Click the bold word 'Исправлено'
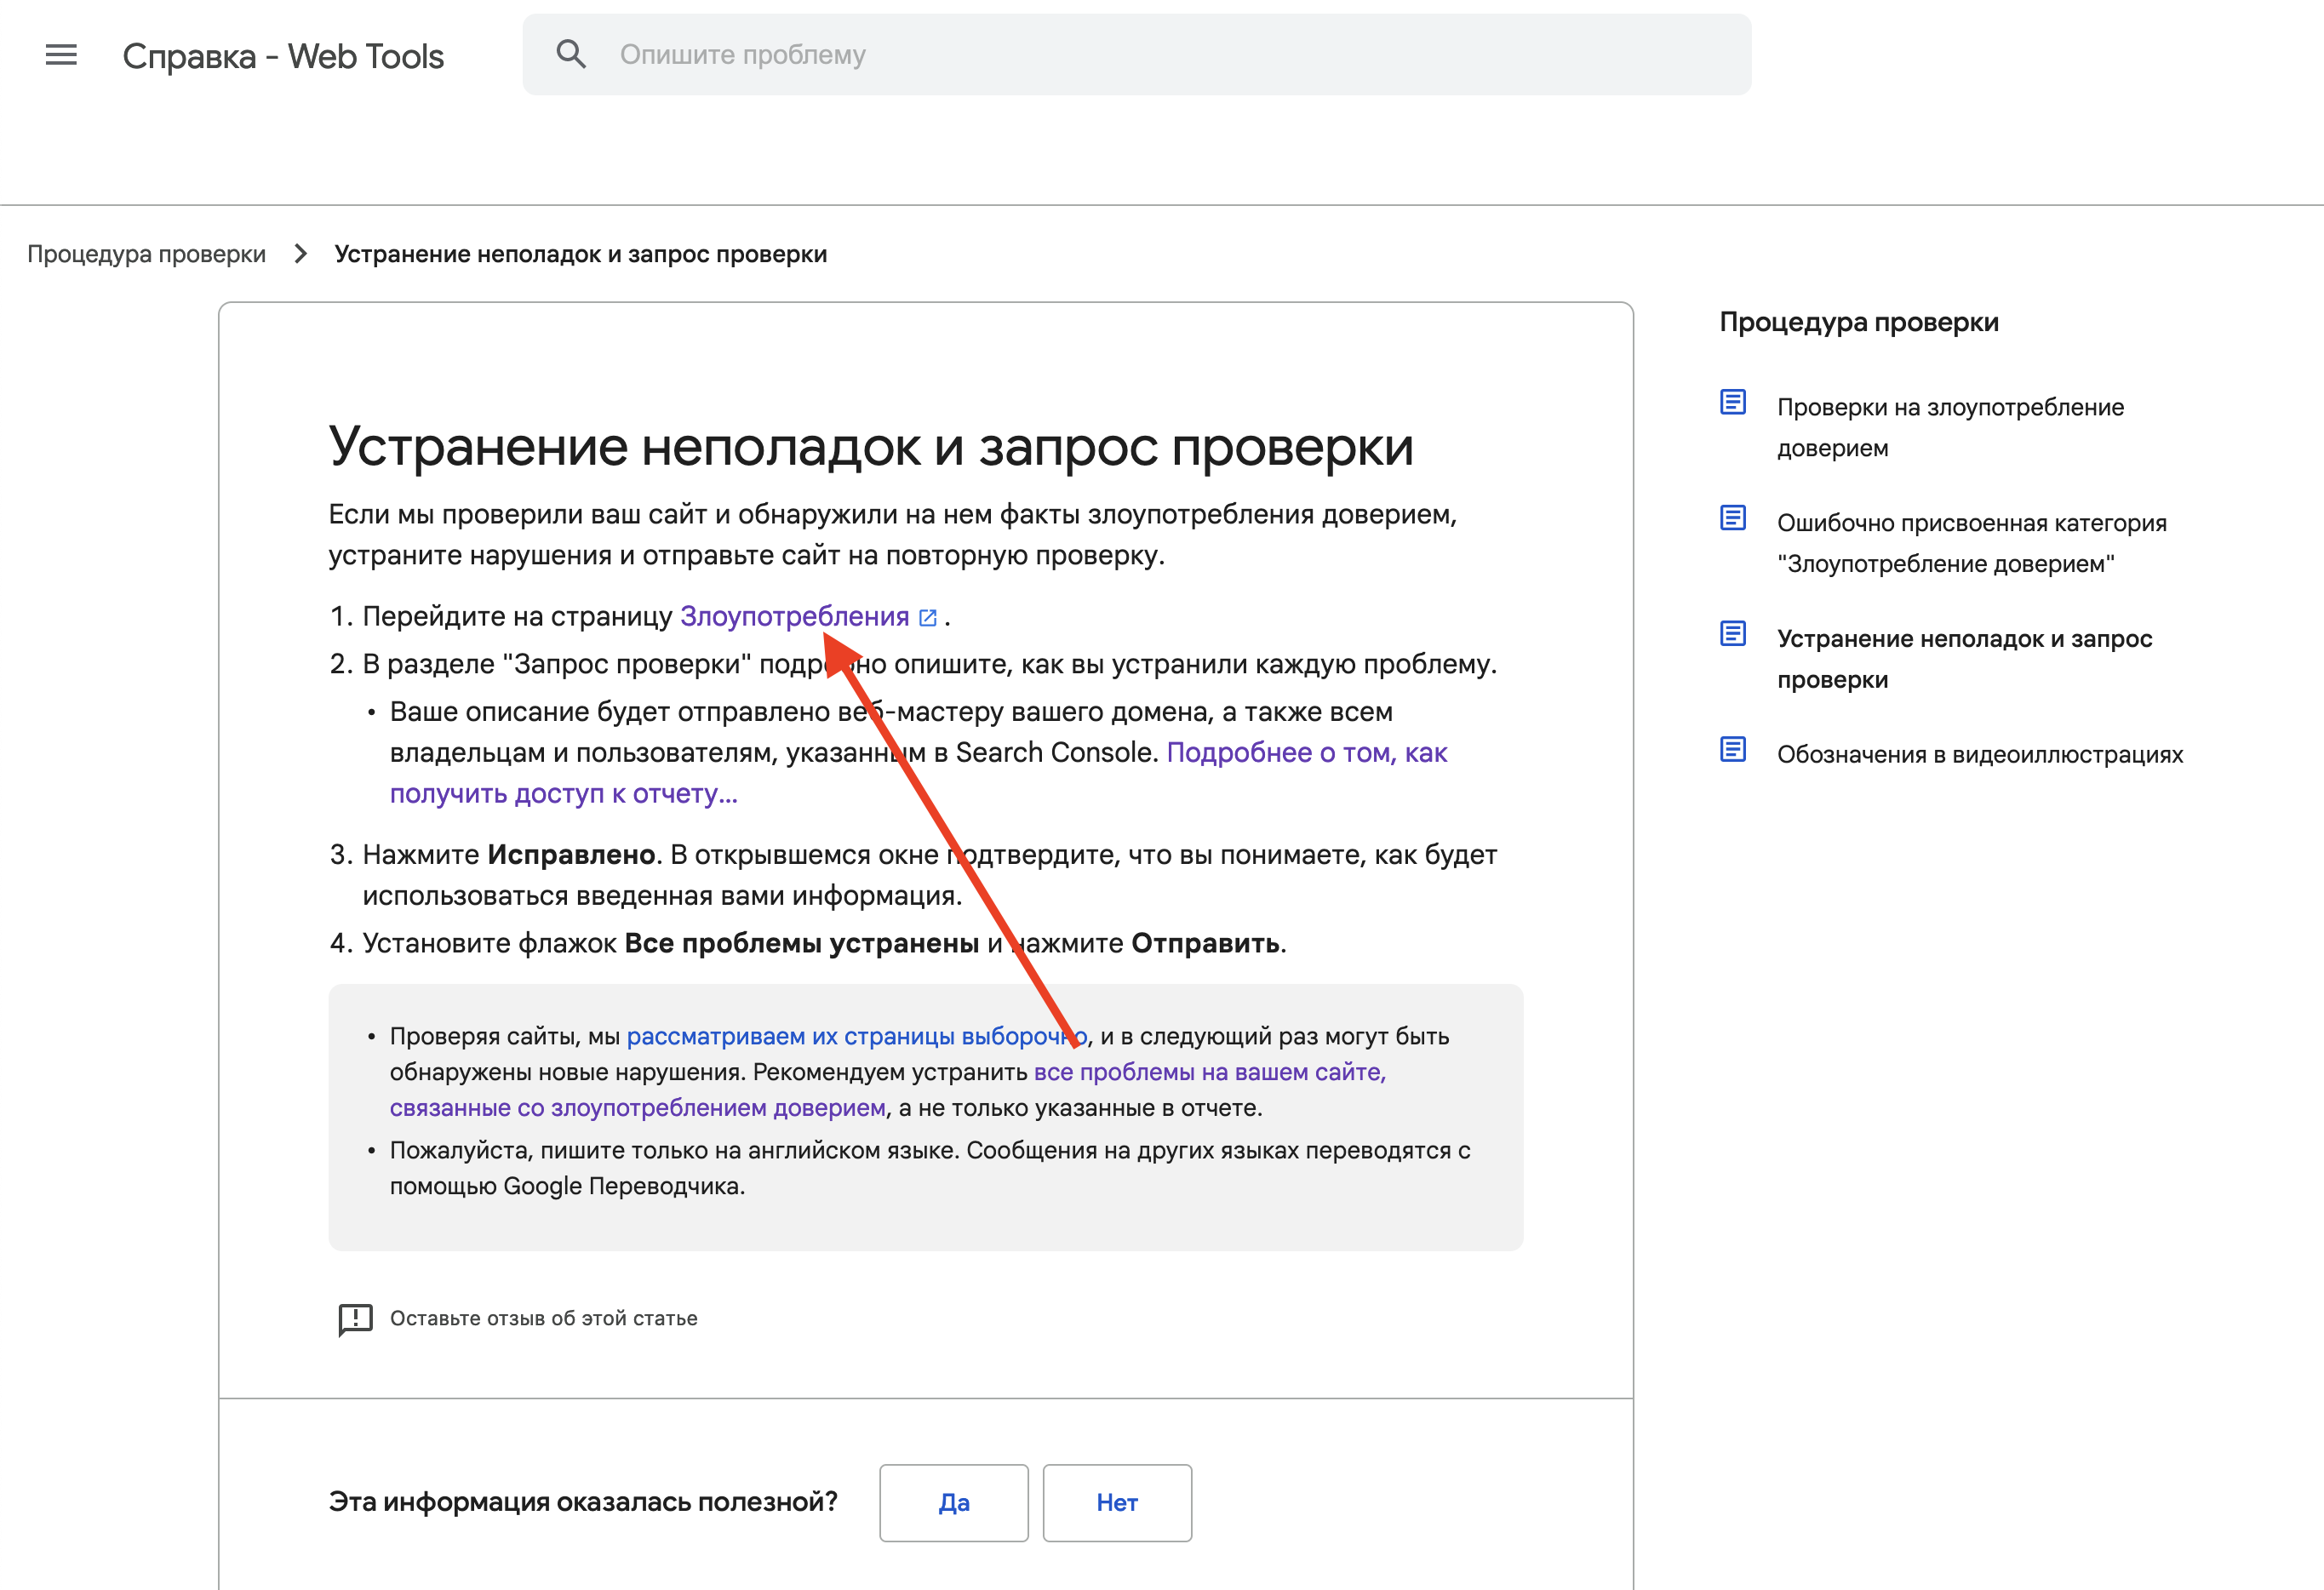Screen dimensions: 2324x1590 571,855
